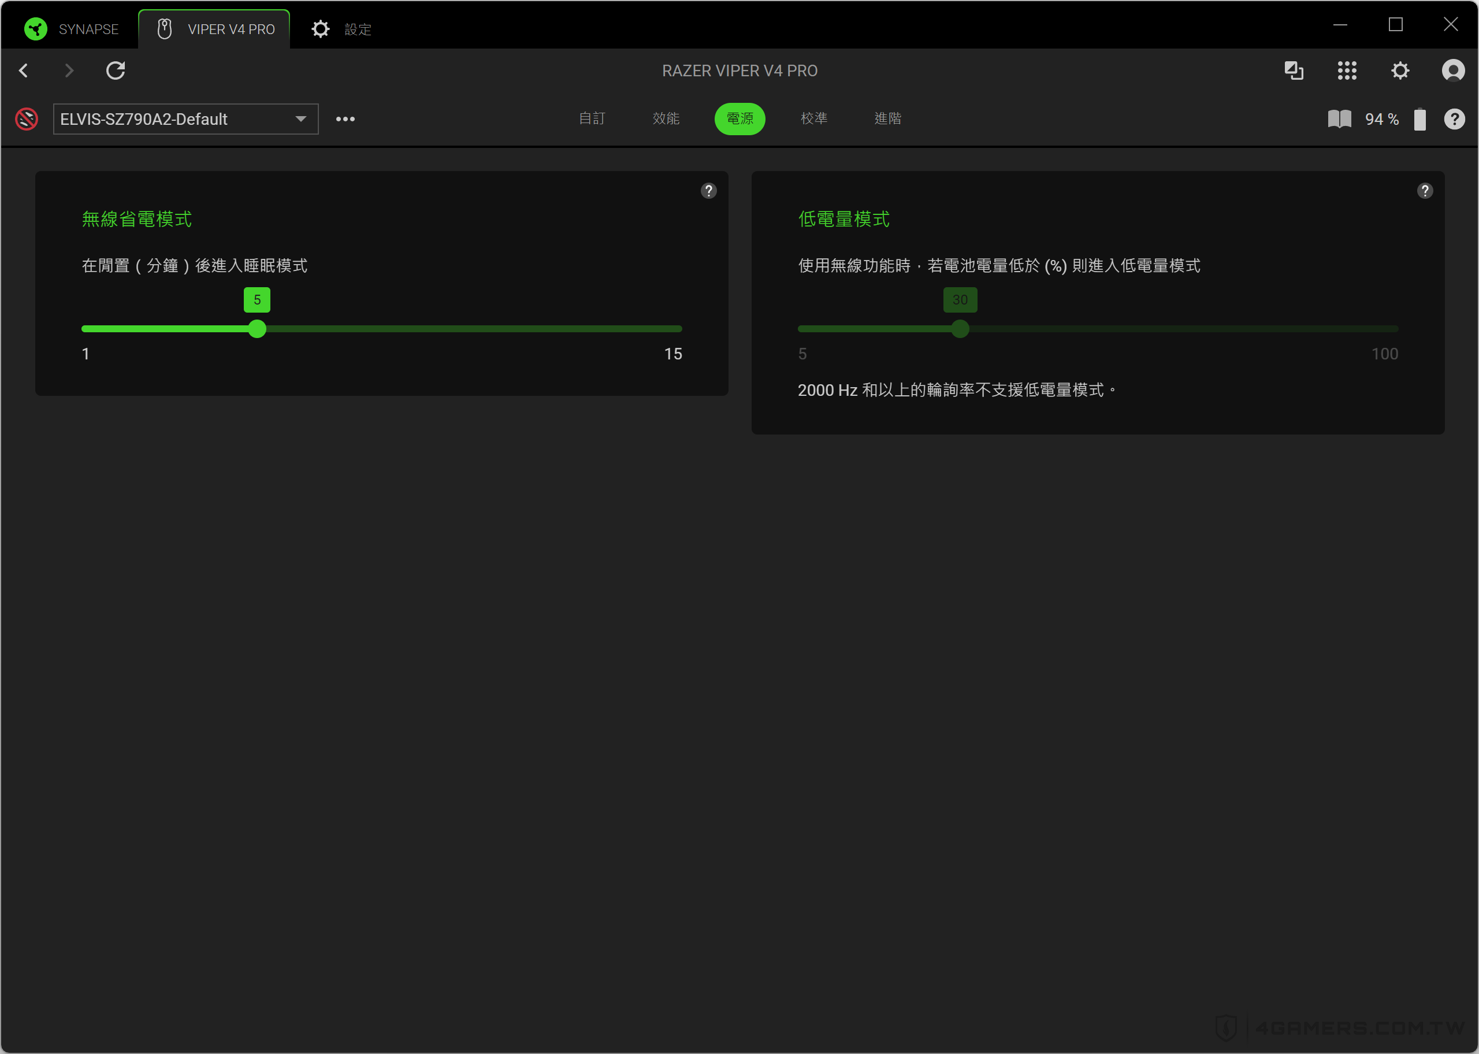Open the user guide book icon

click(1340, 119)
